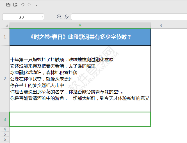
Task: Click the Save icon
Action: 8,5
